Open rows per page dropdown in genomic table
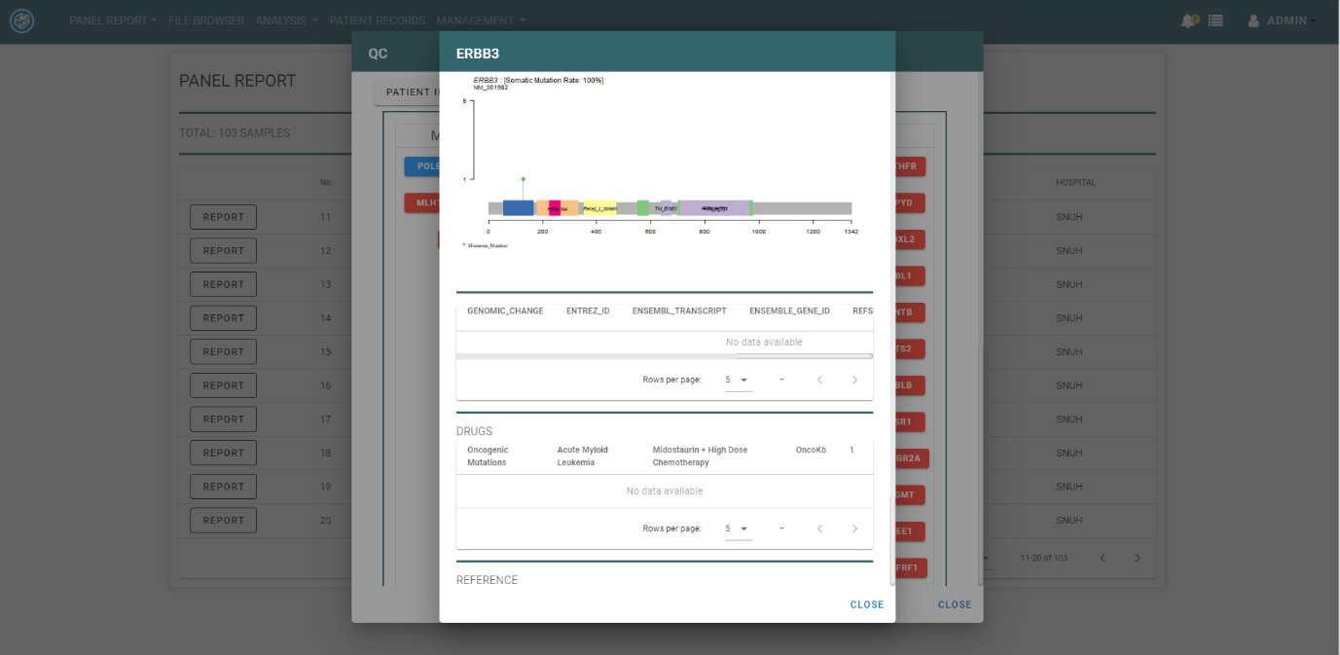 pos(738,380)
